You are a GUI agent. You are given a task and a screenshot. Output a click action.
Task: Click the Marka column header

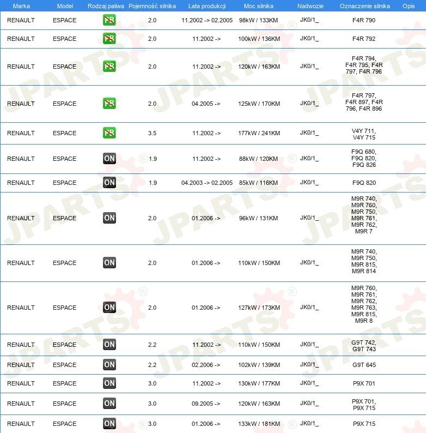pyautogui.click(x=21, y=5)
